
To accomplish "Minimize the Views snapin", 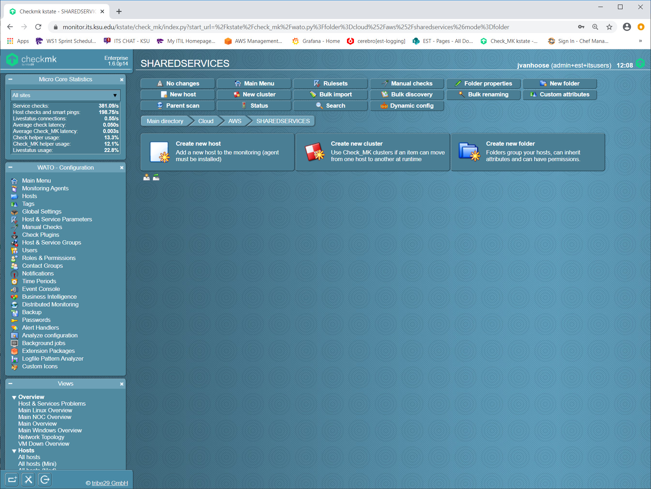I will coord(10,384).
